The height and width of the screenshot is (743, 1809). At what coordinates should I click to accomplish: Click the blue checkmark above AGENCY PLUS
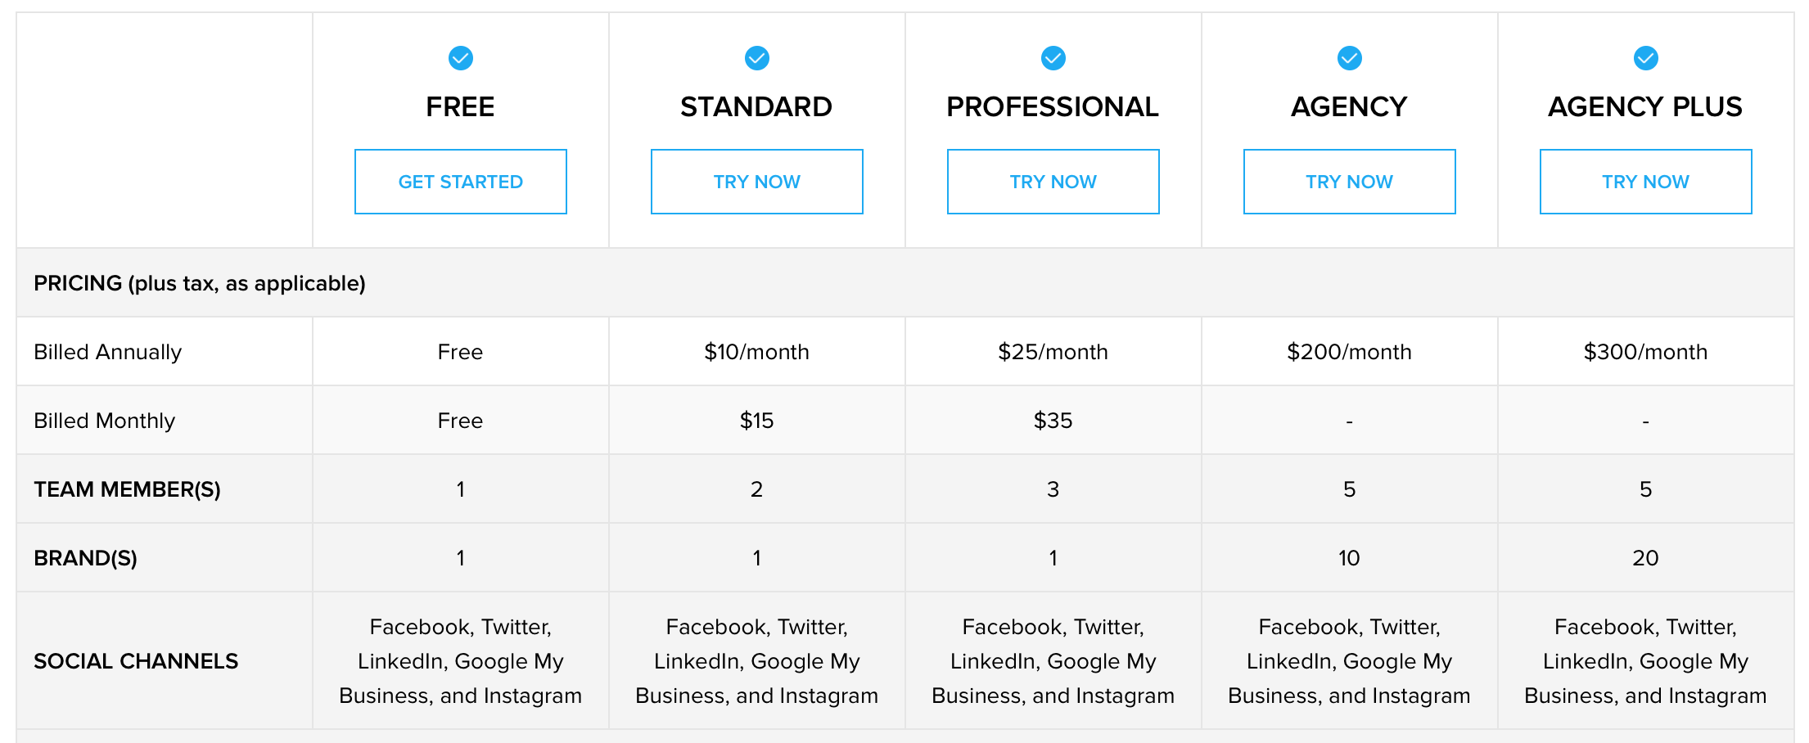click(x=1646, y=58)
